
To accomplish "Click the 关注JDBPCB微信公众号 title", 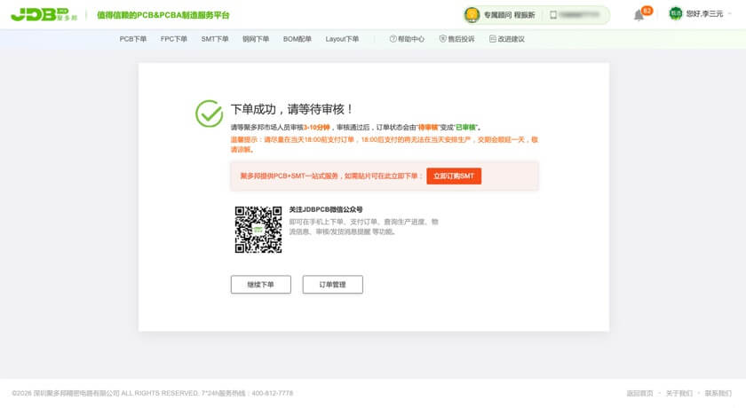I will [326, 209].
